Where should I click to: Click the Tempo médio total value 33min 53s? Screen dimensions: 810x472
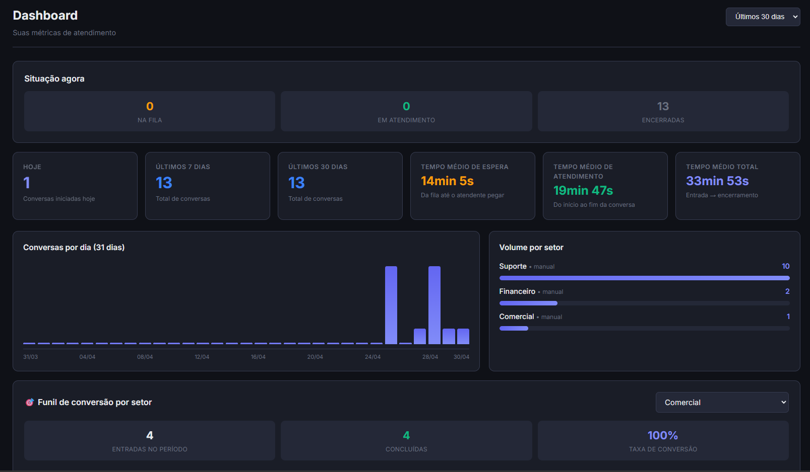pyautogui.click(x=717, y=181)
